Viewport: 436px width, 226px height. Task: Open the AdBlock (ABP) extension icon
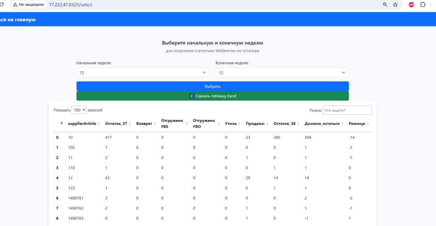(x=411, y=4)
